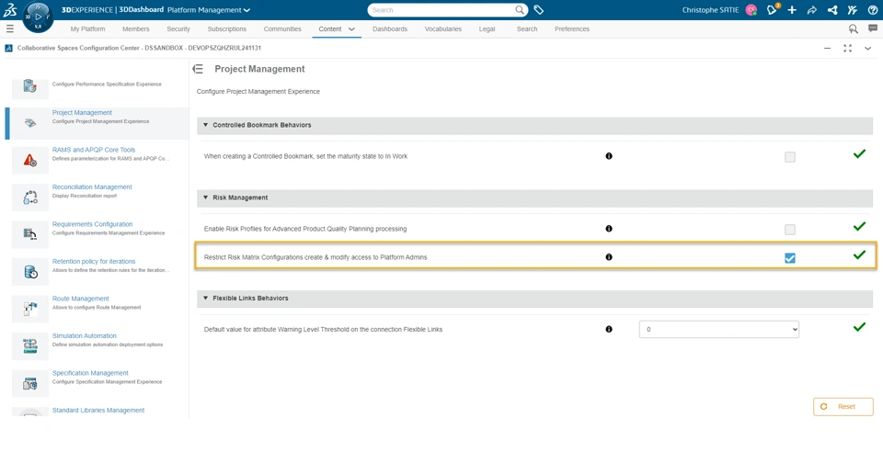Image resolution: width=883 pixels, height=474 pixels.
Task: Open the Legal tab
Action: click(x=487, y=28)
